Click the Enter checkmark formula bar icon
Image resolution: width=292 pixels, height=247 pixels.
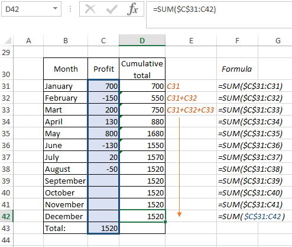point(112,9)
